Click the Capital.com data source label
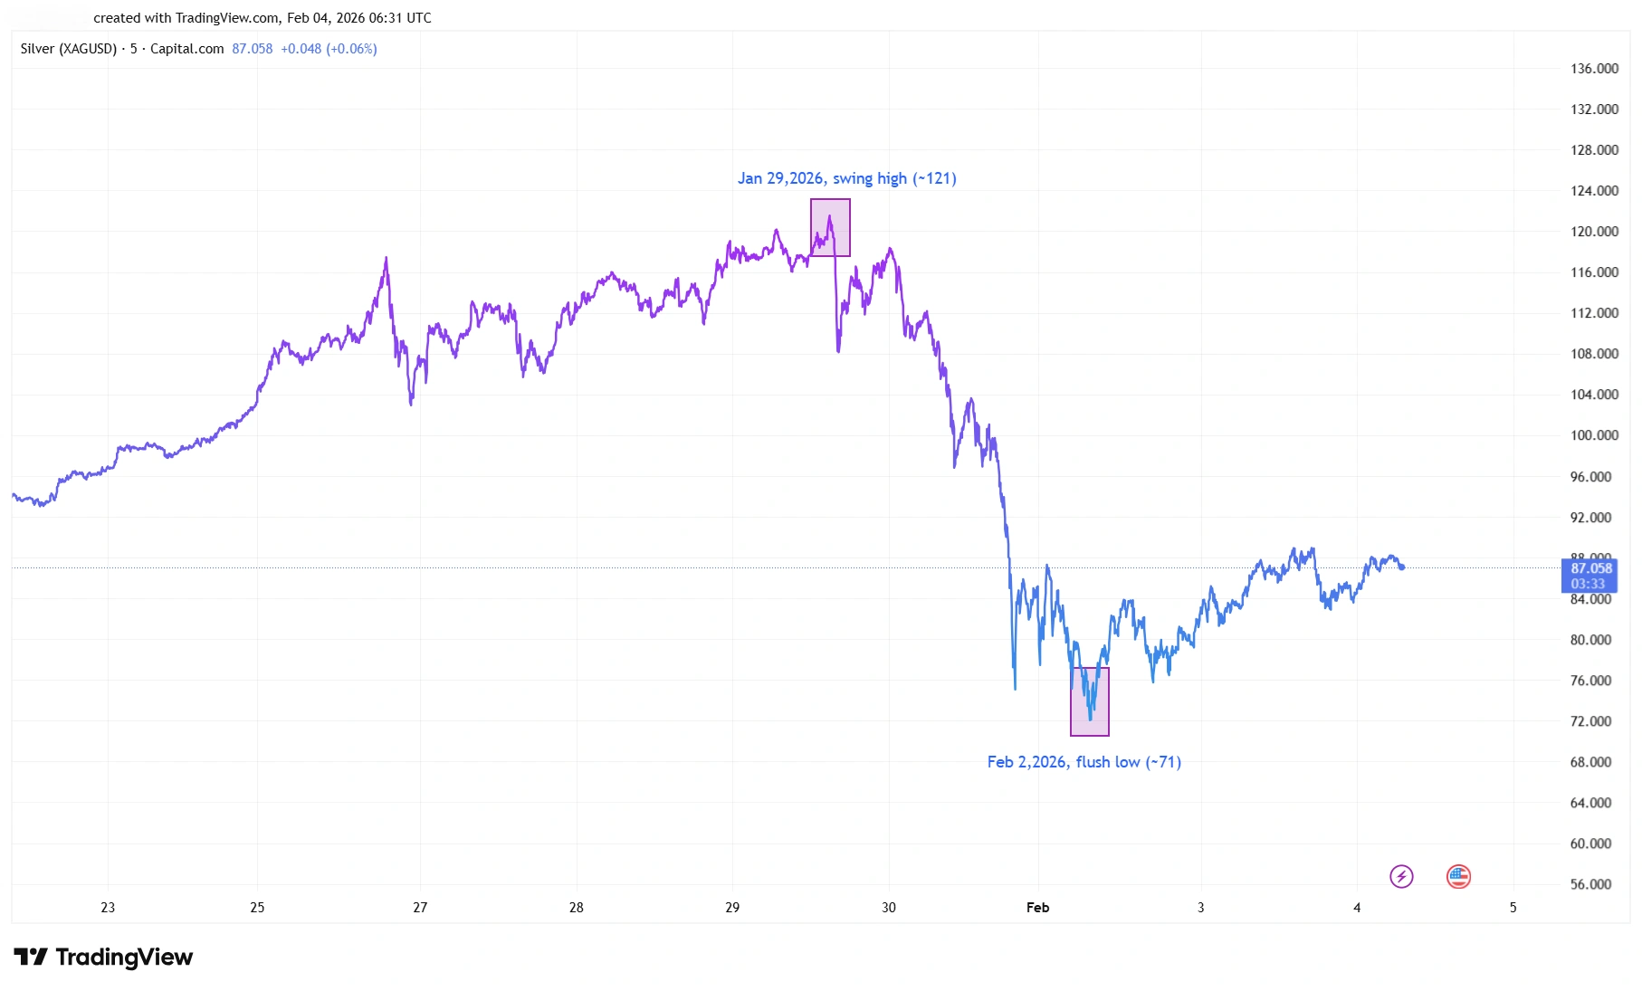This screenshot has width=1642, height=991. pyautogui.click(x=187, y=49)
